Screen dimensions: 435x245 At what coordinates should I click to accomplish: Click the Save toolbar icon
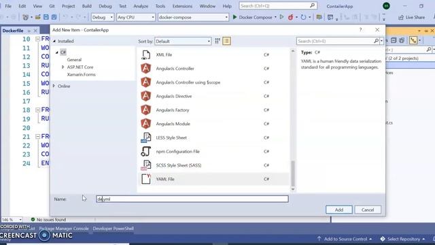coord(46,17)
